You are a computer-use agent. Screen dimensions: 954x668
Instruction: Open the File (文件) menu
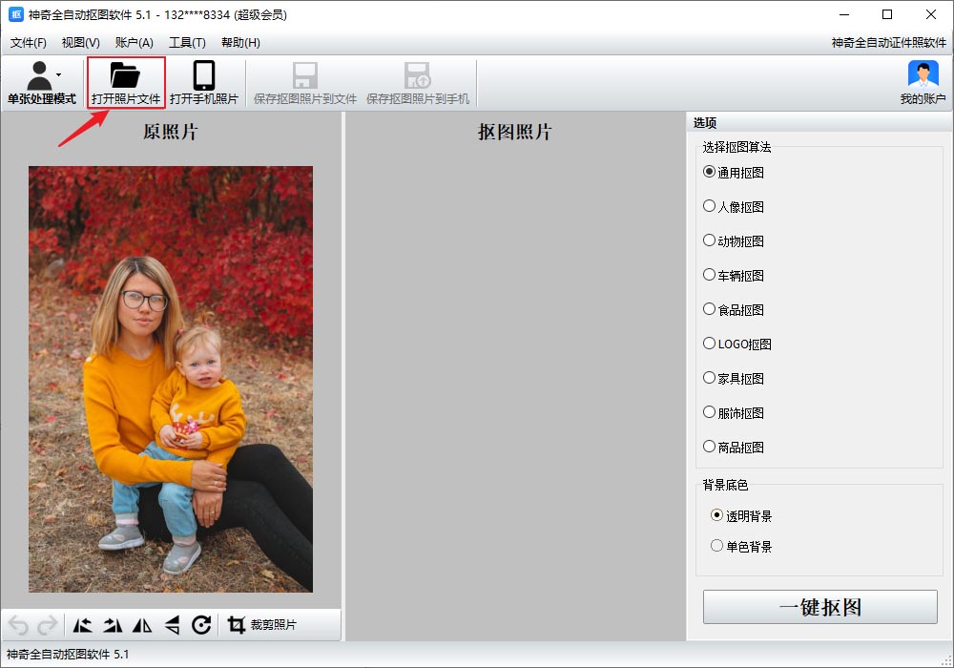[x=28, y=43]
